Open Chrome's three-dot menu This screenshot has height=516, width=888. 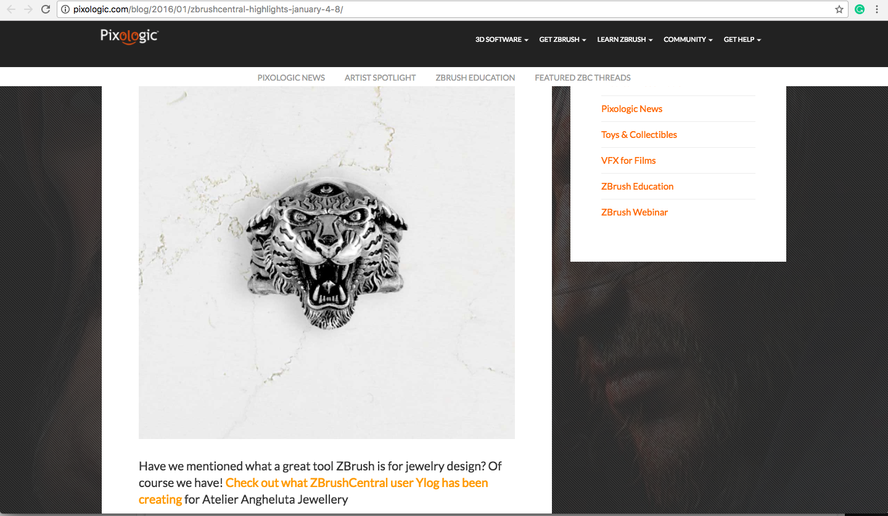(877, 9)
